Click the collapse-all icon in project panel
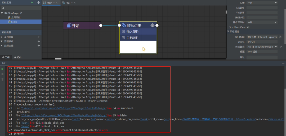 [39, 2]
